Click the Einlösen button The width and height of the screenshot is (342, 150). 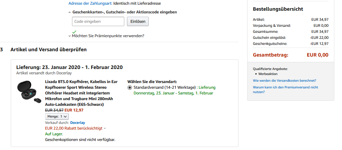pos(137,21)
